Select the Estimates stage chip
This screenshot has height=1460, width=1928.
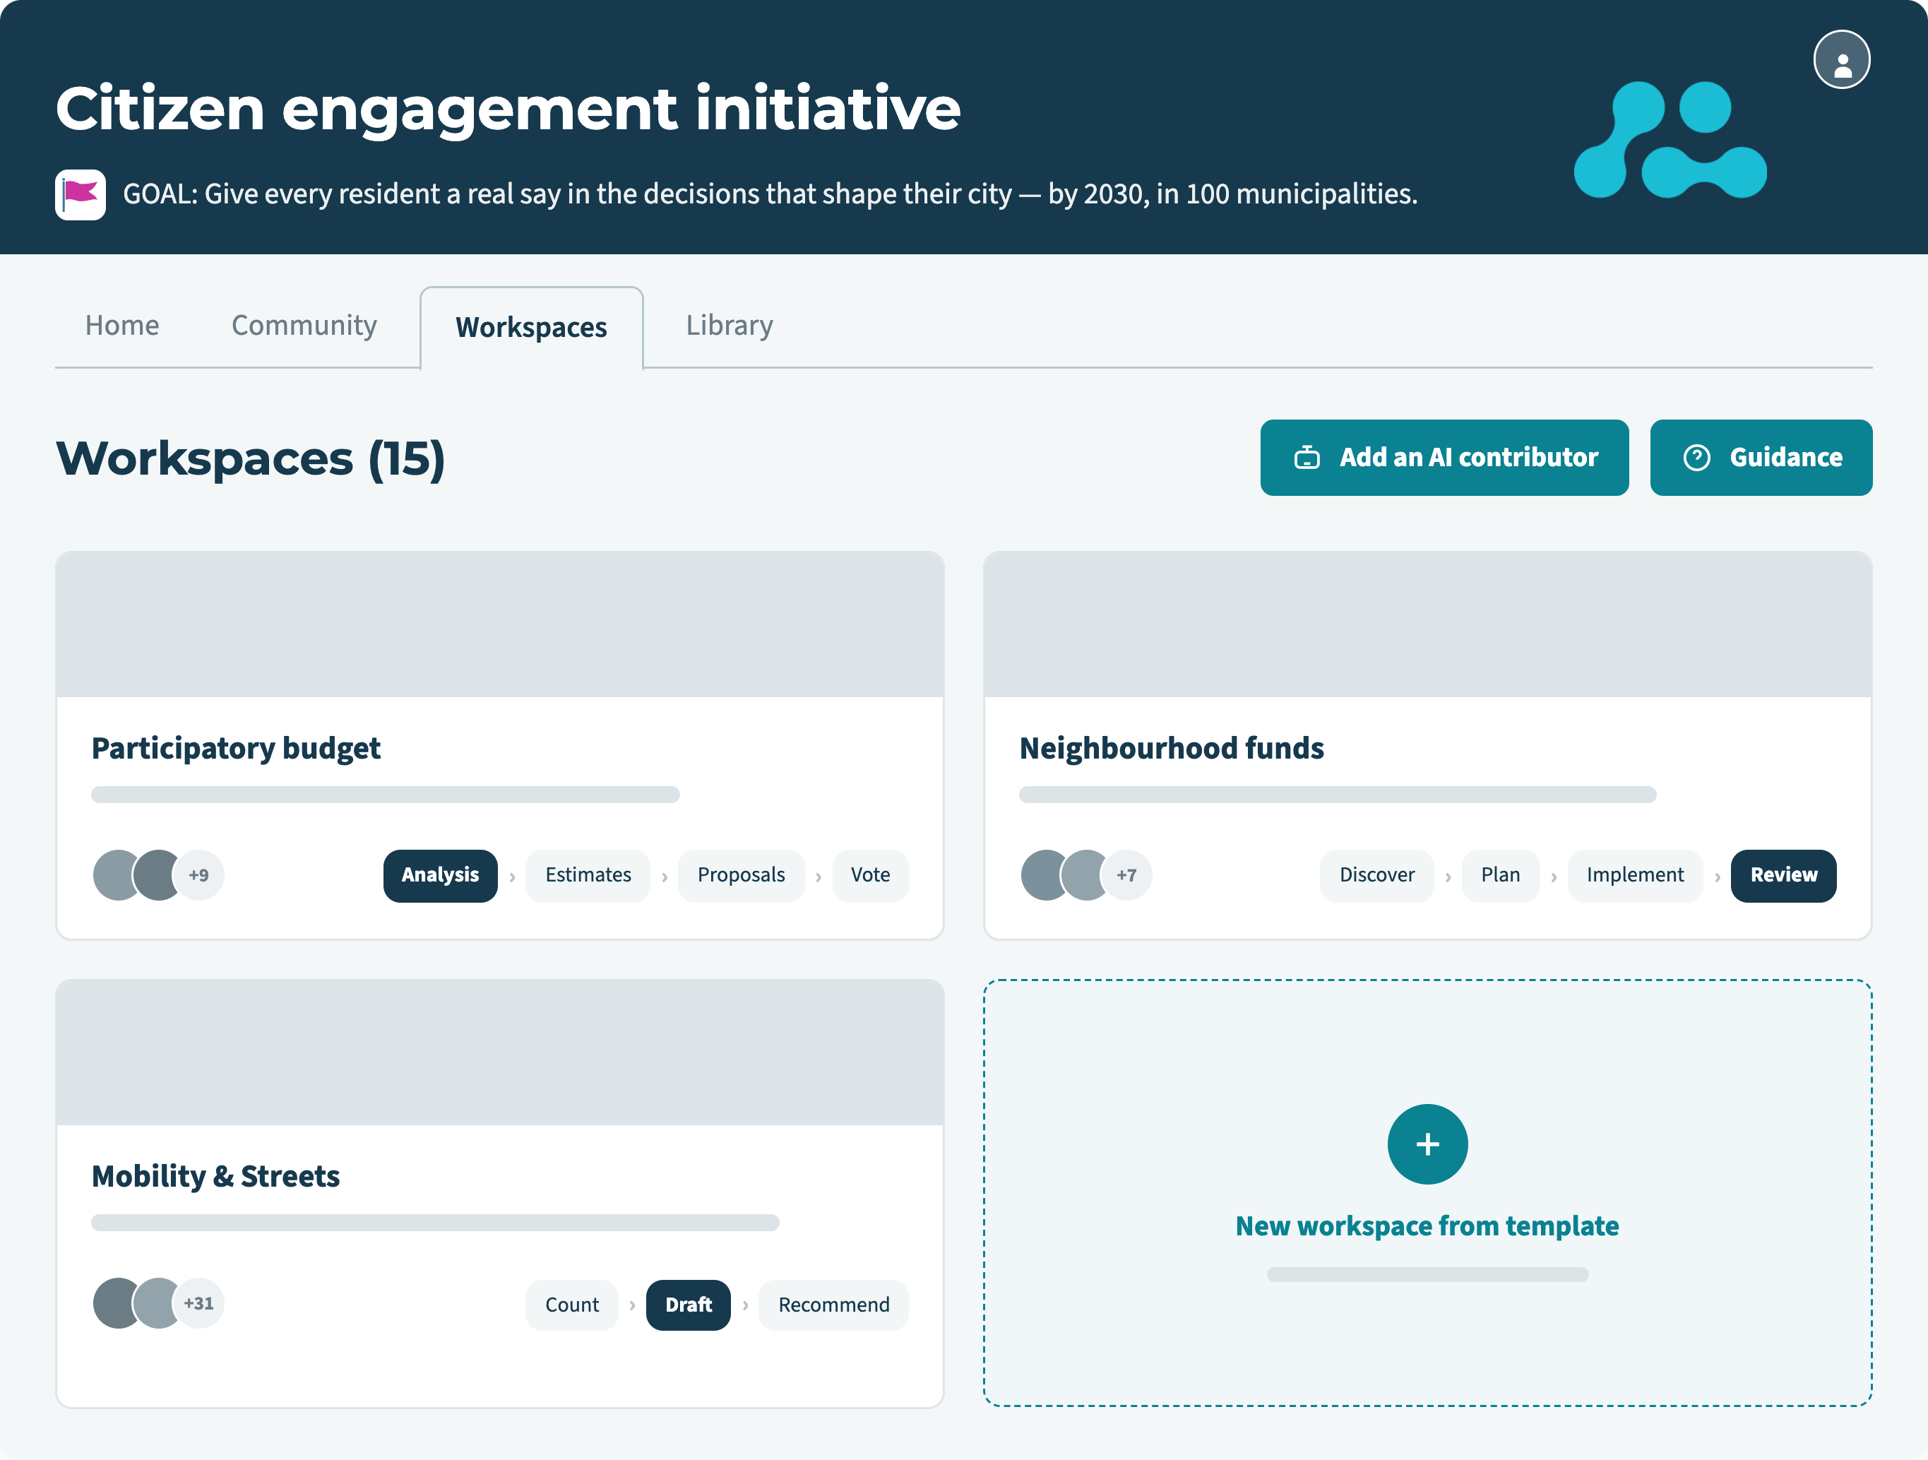coord(588,875)
